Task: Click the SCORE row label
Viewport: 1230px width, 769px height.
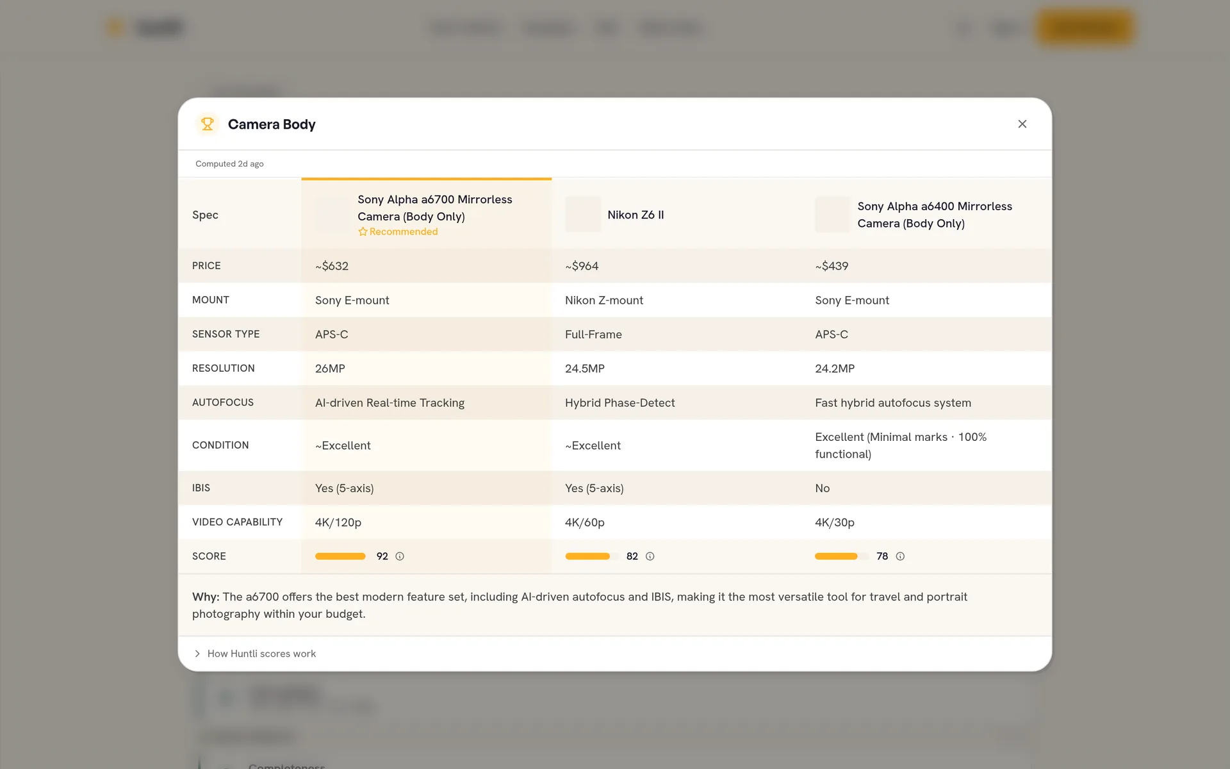Action: [209, 556]
